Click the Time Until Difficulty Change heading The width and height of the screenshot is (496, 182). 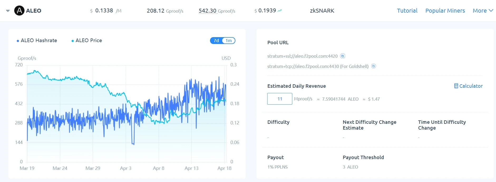[x=442, y=125]
